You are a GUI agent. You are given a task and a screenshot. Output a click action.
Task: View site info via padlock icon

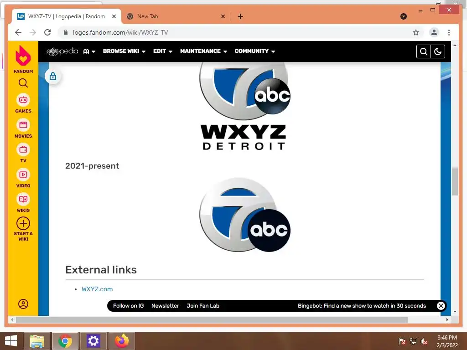pyautogui.click(x=66, y=32)
